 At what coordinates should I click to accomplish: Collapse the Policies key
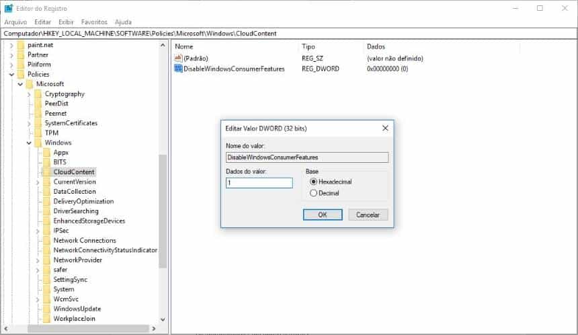coord(11,75)
